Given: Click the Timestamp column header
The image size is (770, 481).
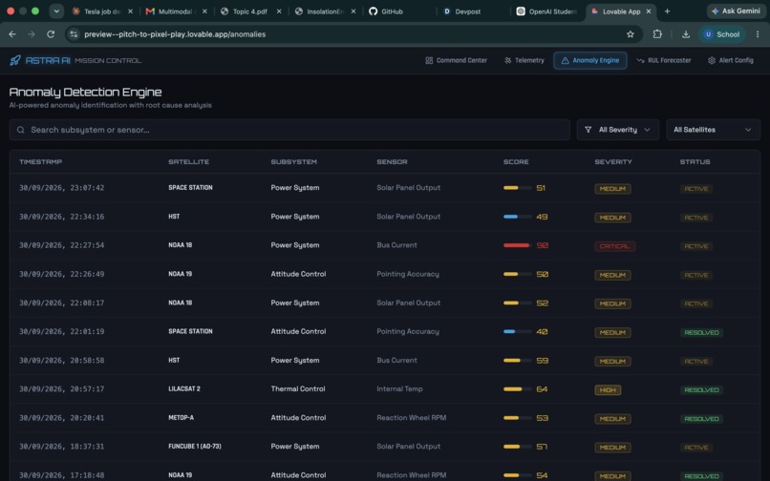Looking at the screenshot, I should [40, 161].
